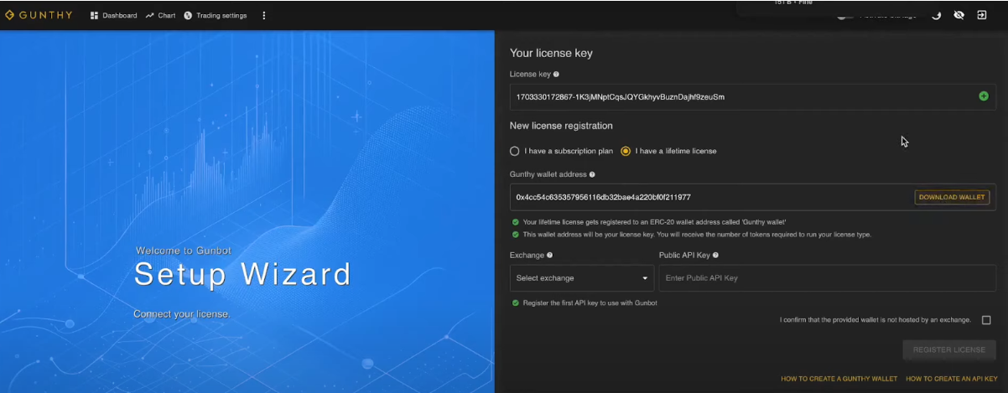Click the License key input field
Image resolution: width=1008 pixels, height=393 pixels.
[752, 96]
